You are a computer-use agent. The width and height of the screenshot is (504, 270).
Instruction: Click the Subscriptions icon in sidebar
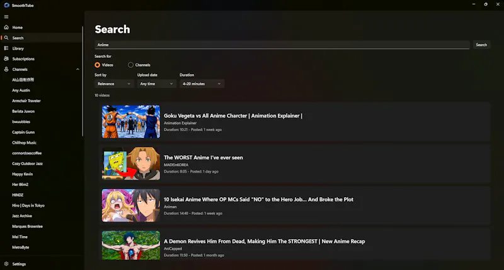6,58
